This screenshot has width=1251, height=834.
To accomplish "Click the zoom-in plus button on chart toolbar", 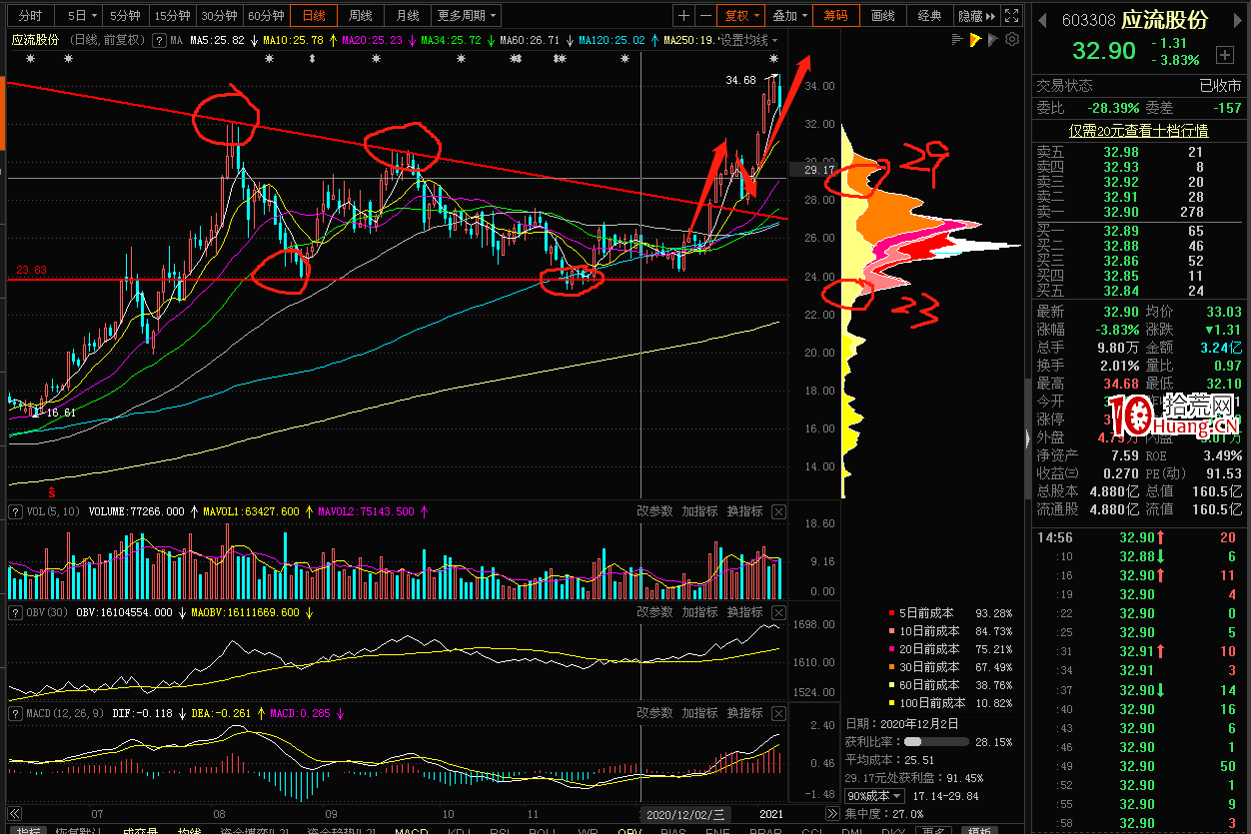I will (683, 16).
